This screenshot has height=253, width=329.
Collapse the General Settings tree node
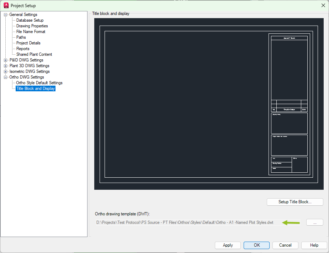click(x=6, y=15)
